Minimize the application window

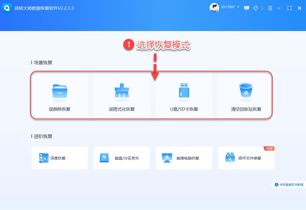click(279, 8)
